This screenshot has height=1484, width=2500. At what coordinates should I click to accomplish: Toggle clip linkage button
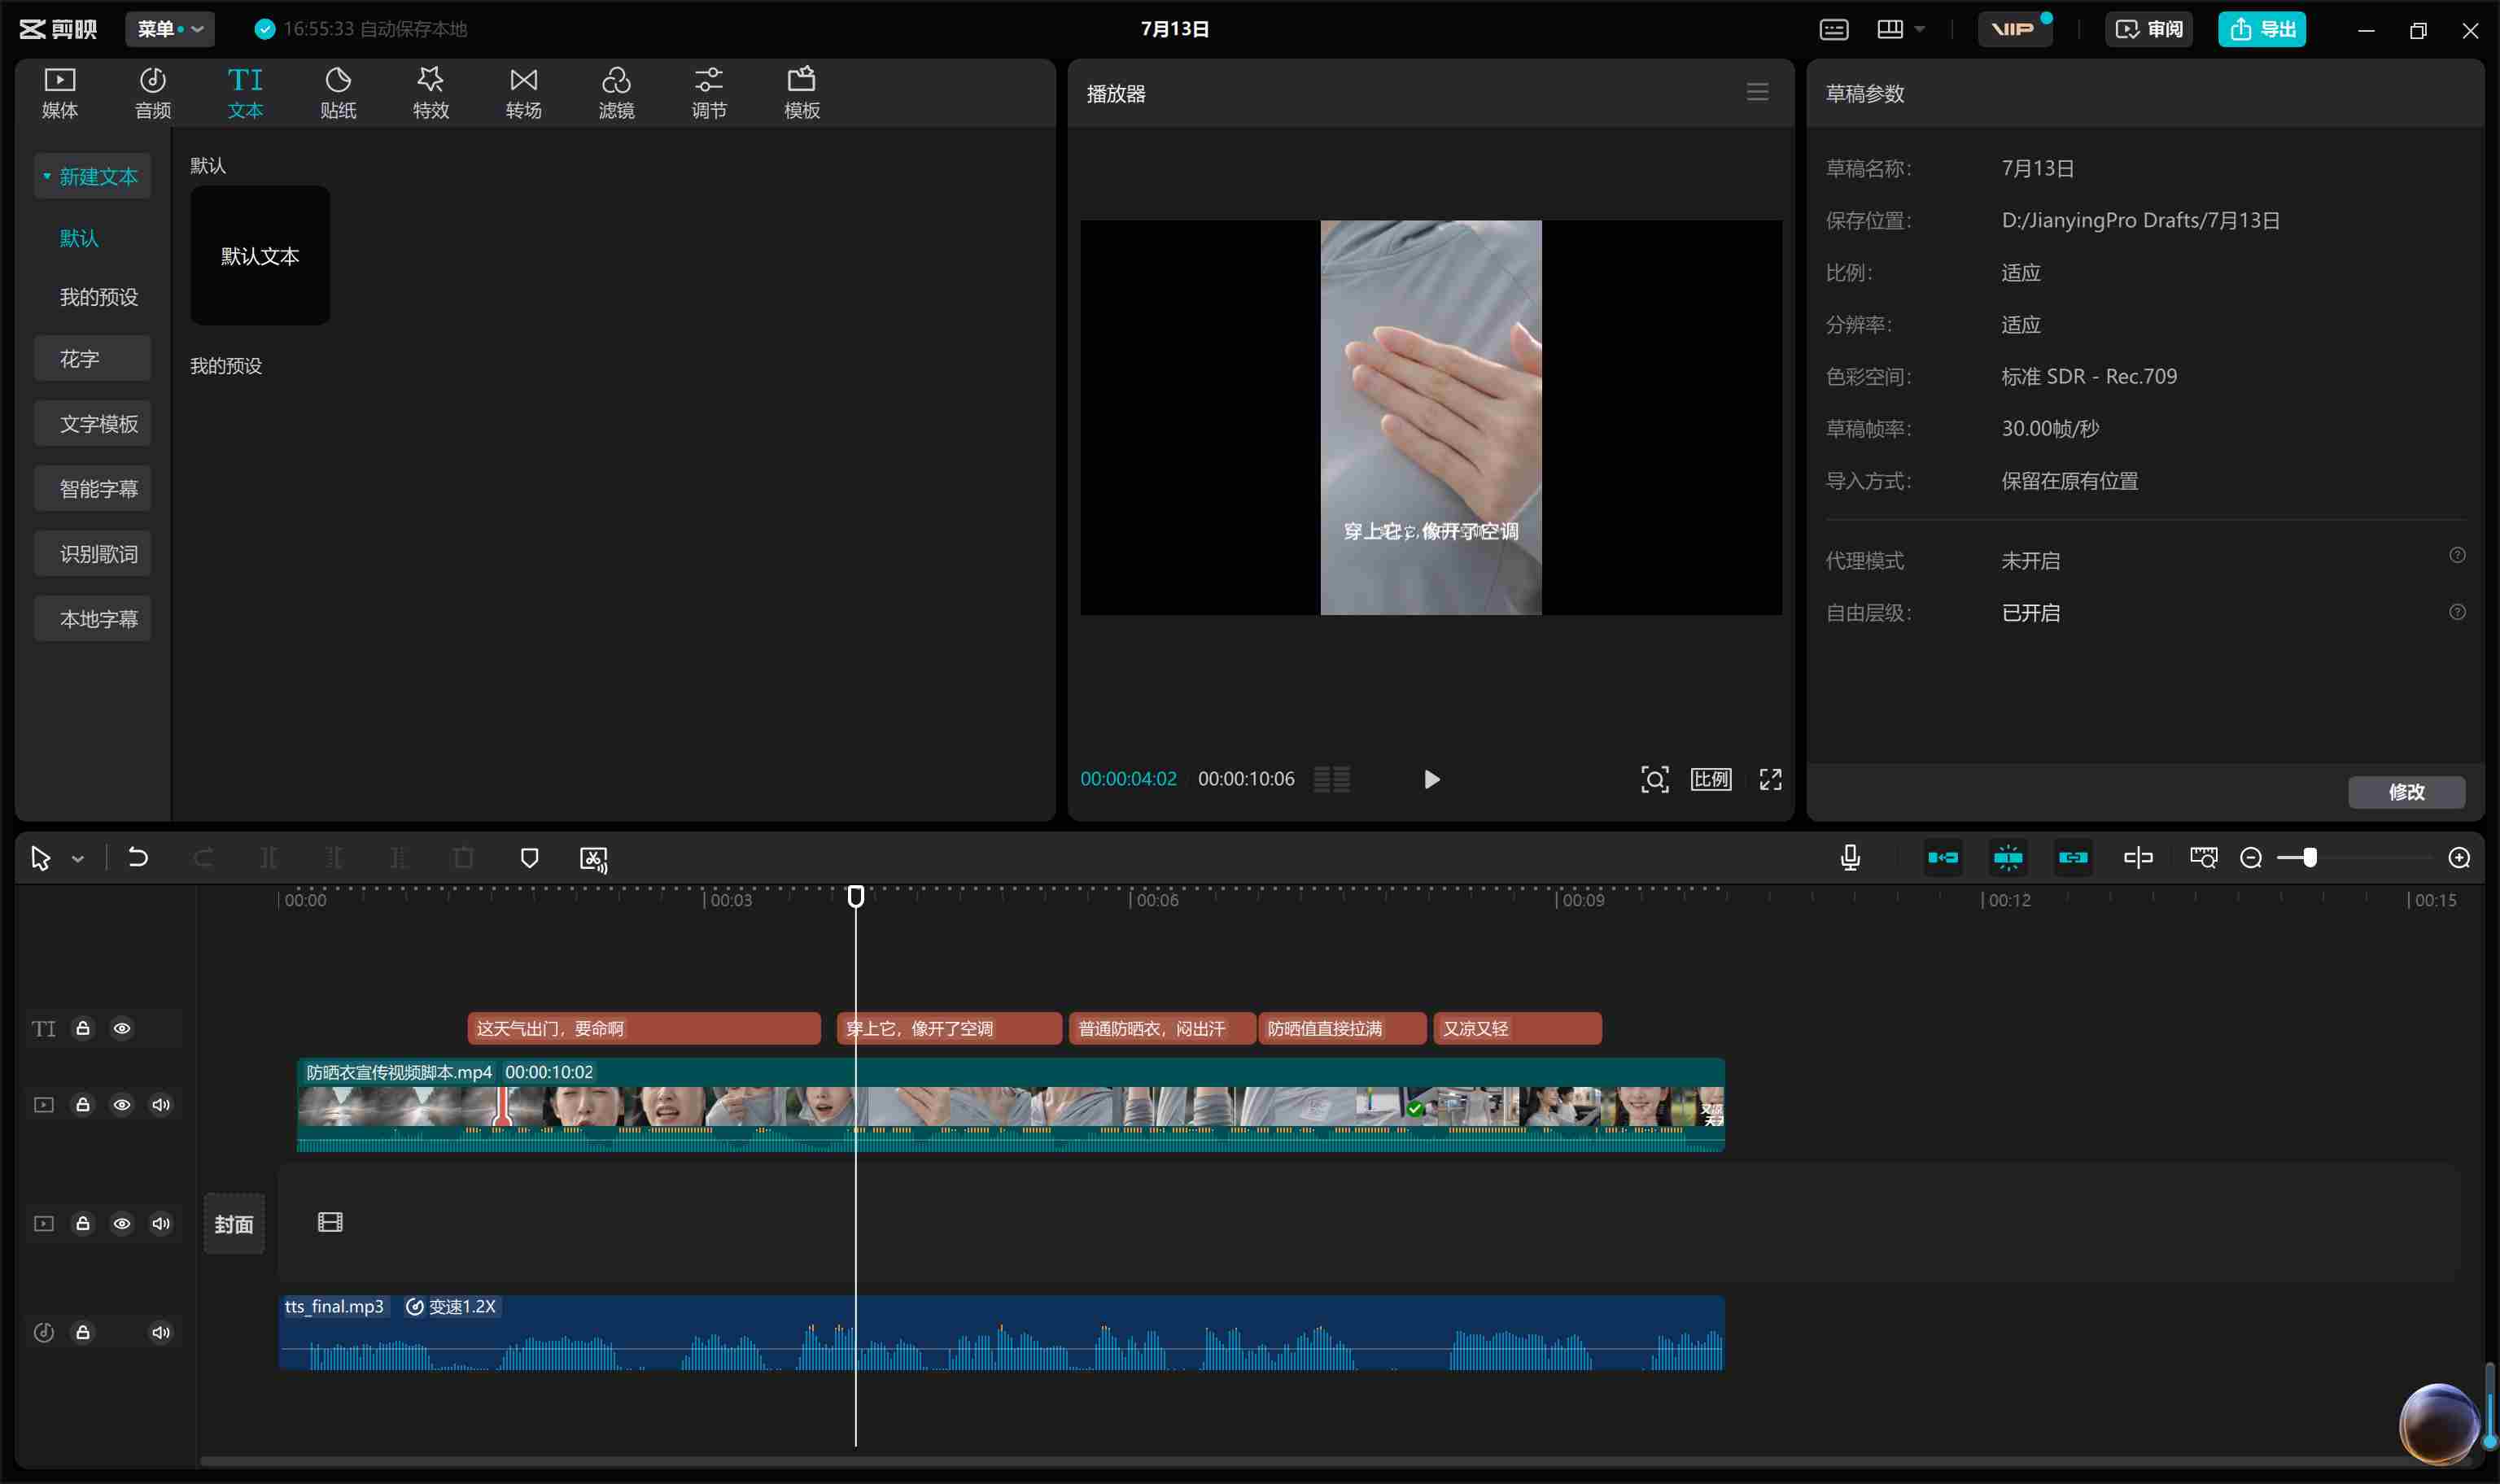click(2072, 857)
